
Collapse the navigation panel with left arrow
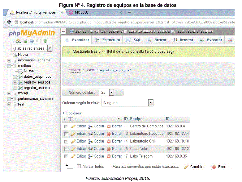point(64,31)
